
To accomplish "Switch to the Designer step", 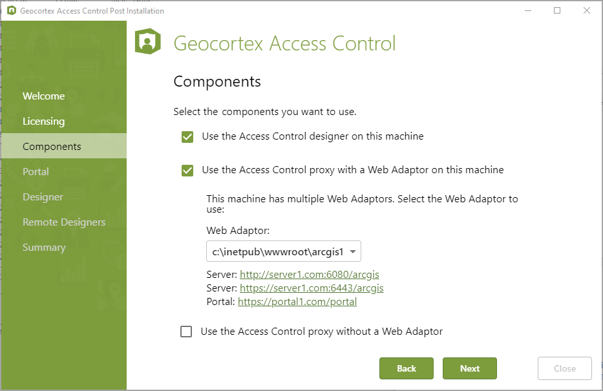I will (43, 197).
